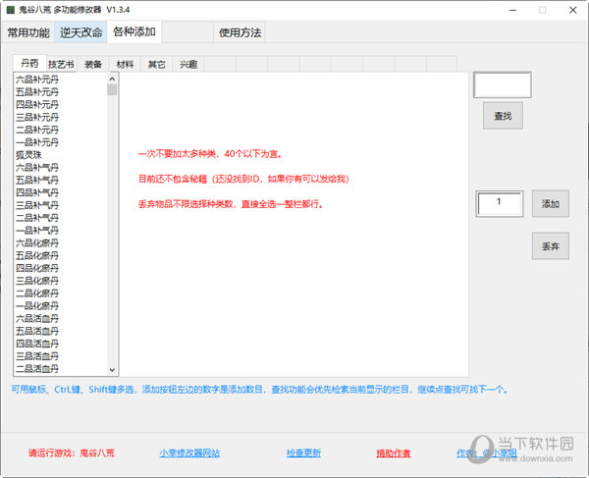Click the quantity field showing 1

tap(500, 203)
